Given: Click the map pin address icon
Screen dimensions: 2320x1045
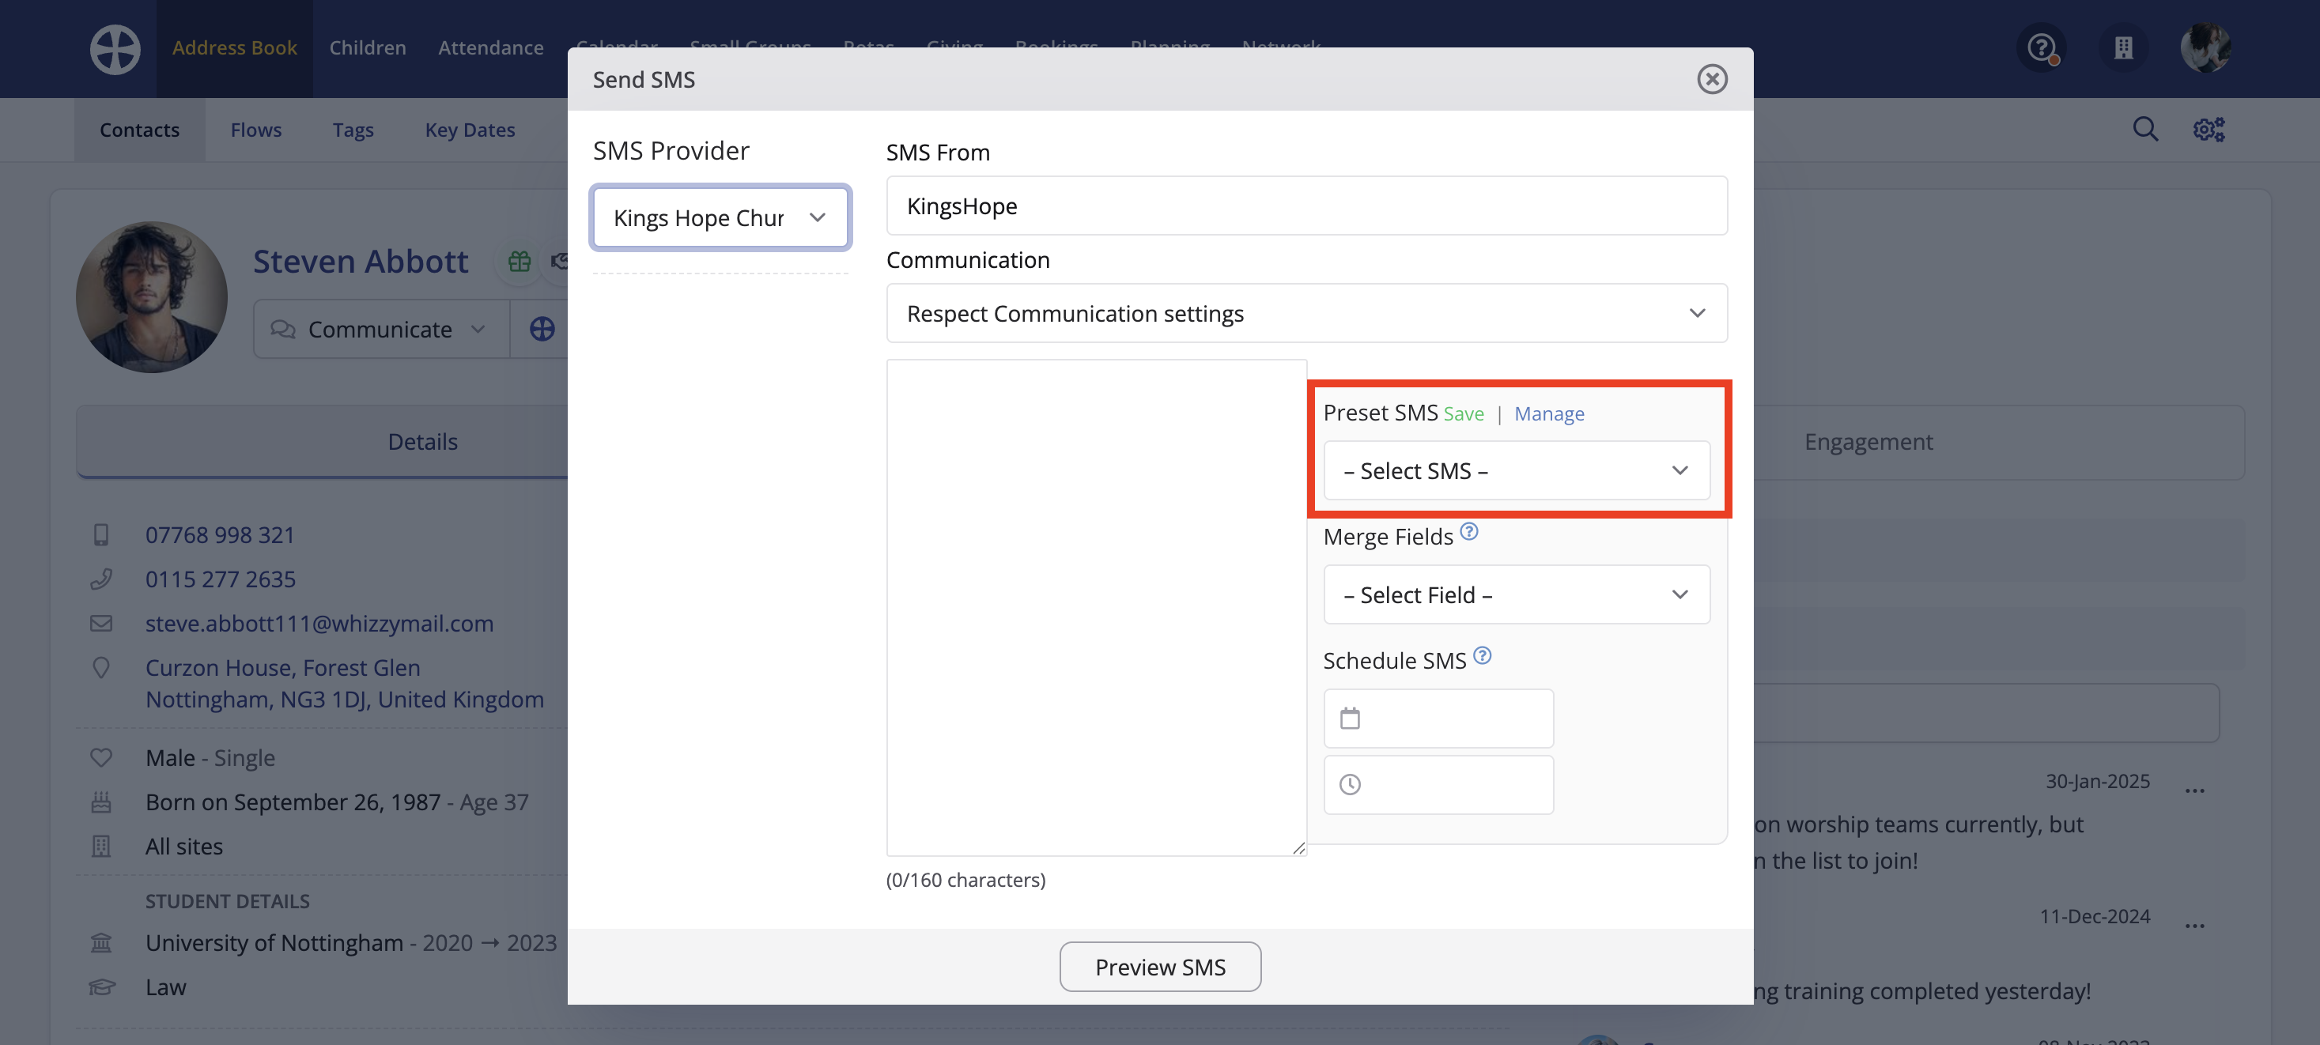Looking at the screenshot, I should (x=101, y=668).
